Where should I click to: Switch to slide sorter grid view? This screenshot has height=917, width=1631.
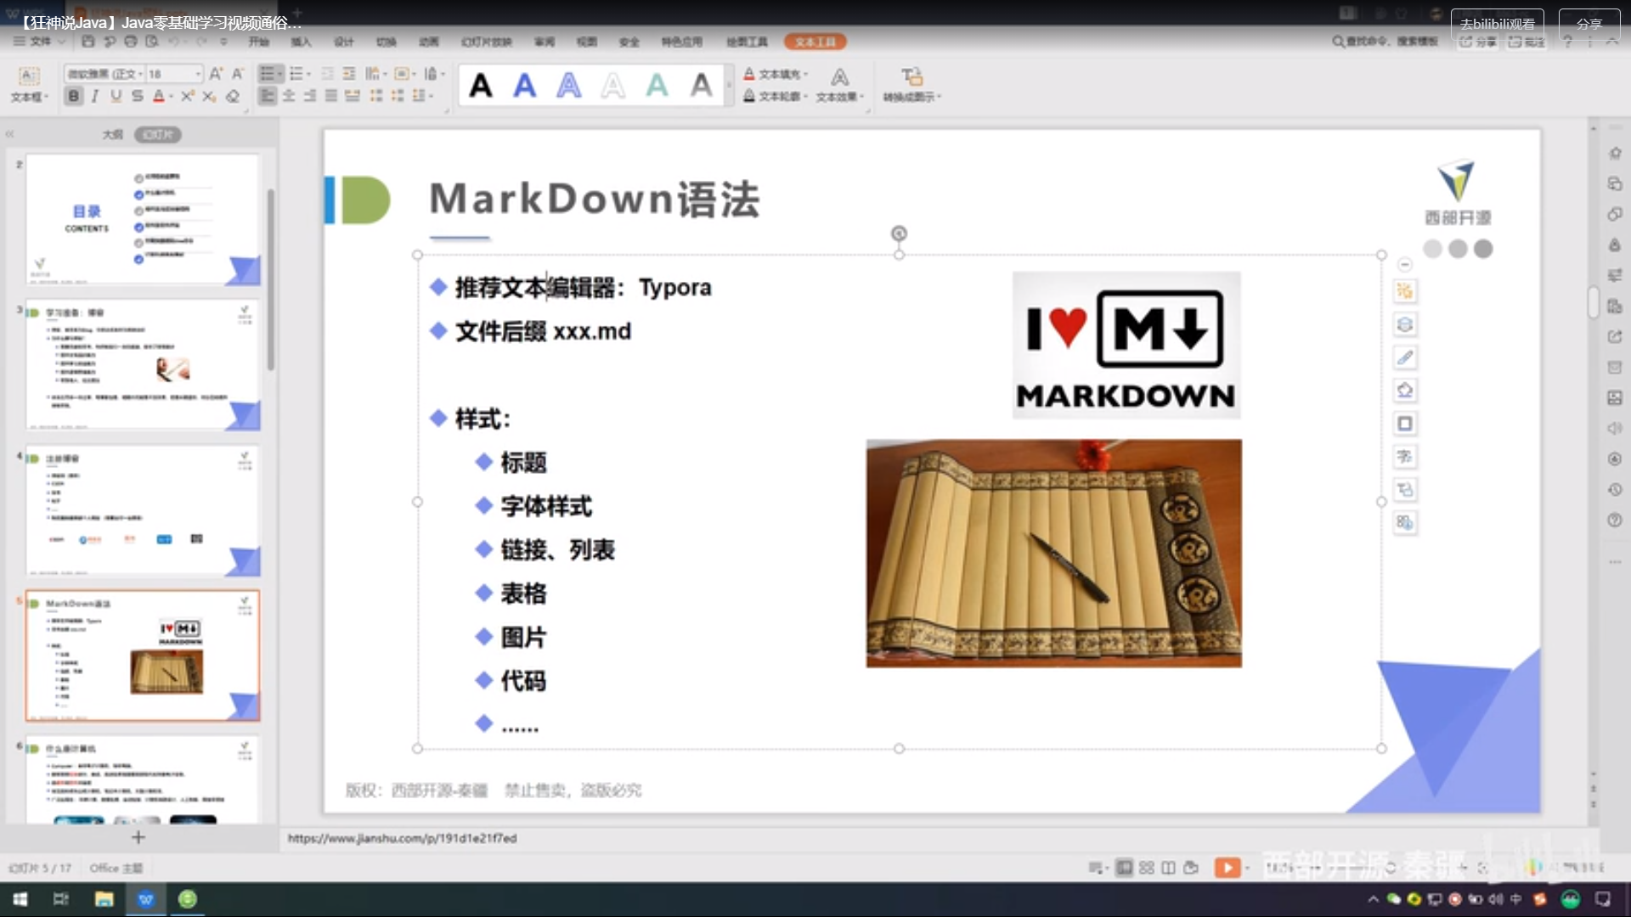(x=1147, y=867)
